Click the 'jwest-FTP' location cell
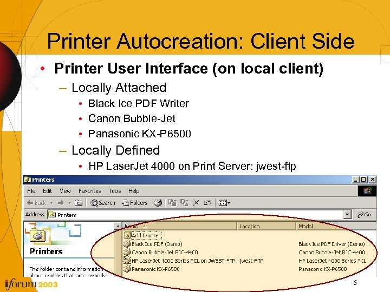 251,261
